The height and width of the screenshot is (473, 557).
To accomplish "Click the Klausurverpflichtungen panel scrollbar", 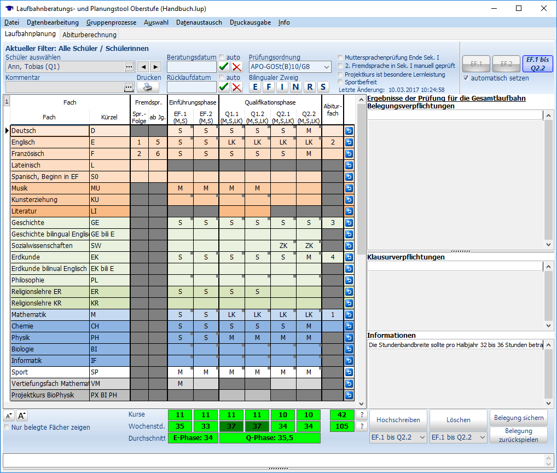I will 548,296.
